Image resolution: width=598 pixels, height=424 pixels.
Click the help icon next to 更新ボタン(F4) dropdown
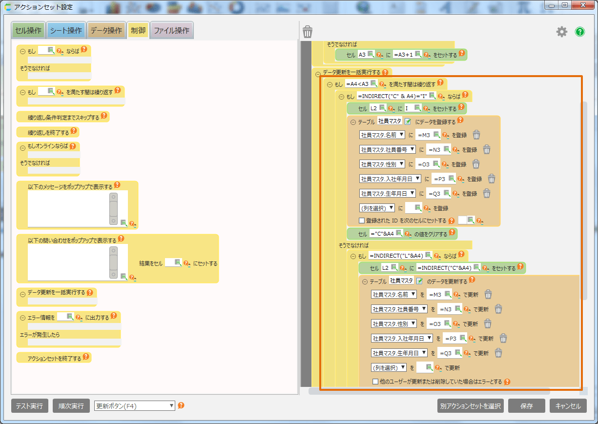[x=181, y=405]
